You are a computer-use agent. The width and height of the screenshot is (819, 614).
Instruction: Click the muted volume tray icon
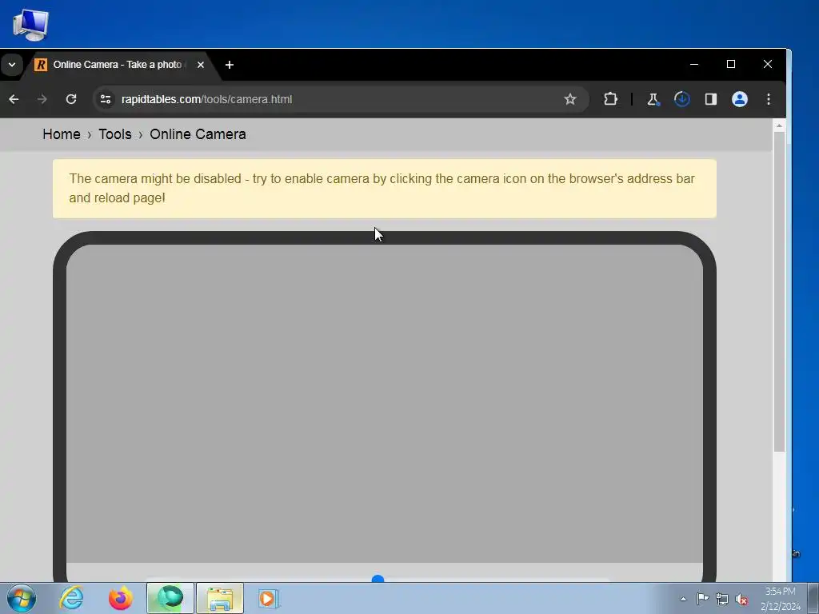pos(741,599)
